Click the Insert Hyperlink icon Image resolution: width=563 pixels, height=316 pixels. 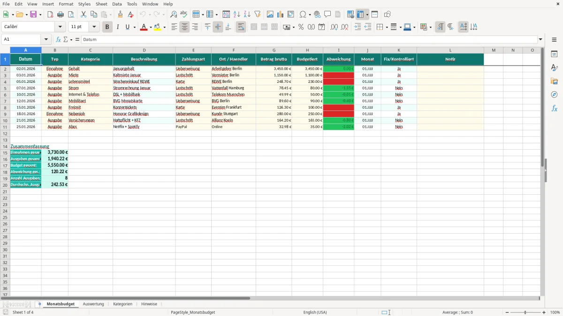click(x=317, y=15)
